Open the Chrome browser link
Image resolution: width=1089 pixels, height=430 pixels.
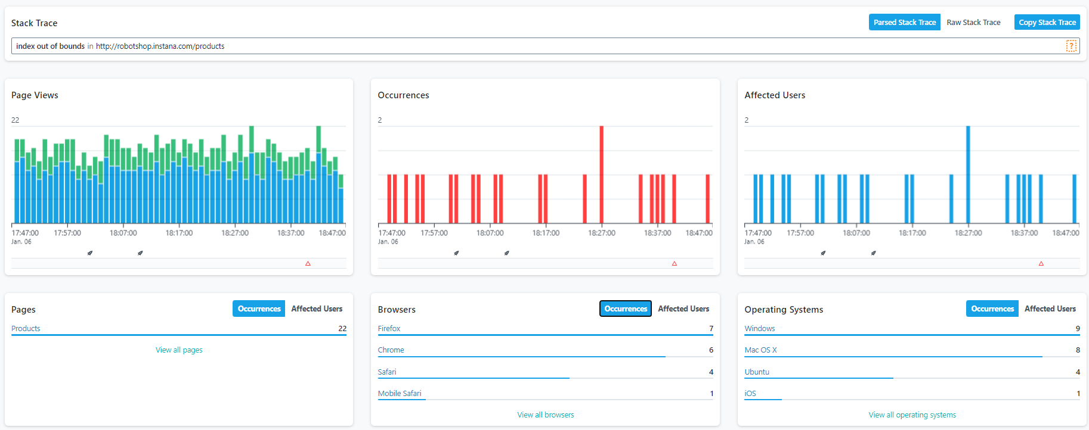(391, 350)
